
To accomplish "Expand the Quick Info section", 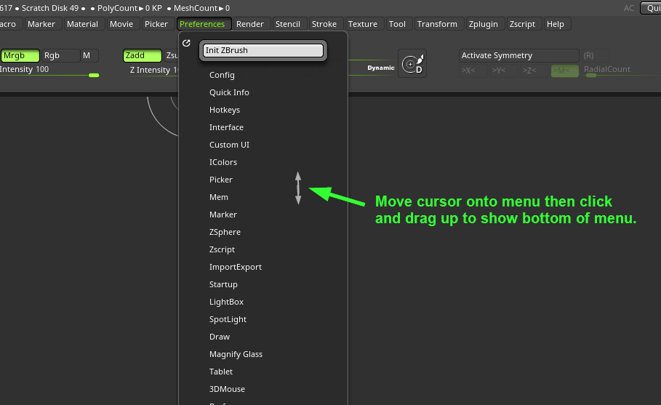I will coord(229,92).
